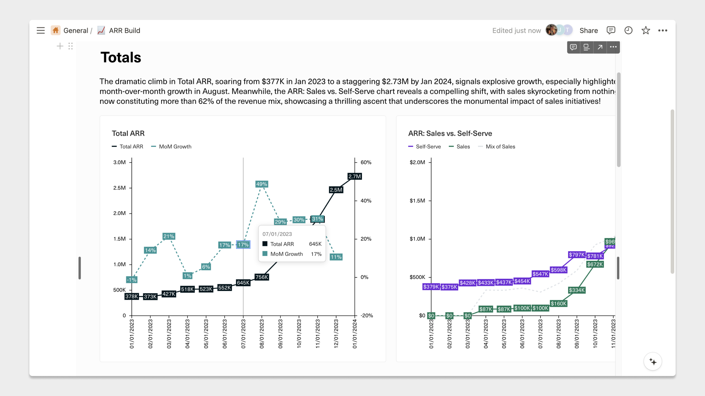
Task: Open block in full page arrow icon
Action: [600, 47]
